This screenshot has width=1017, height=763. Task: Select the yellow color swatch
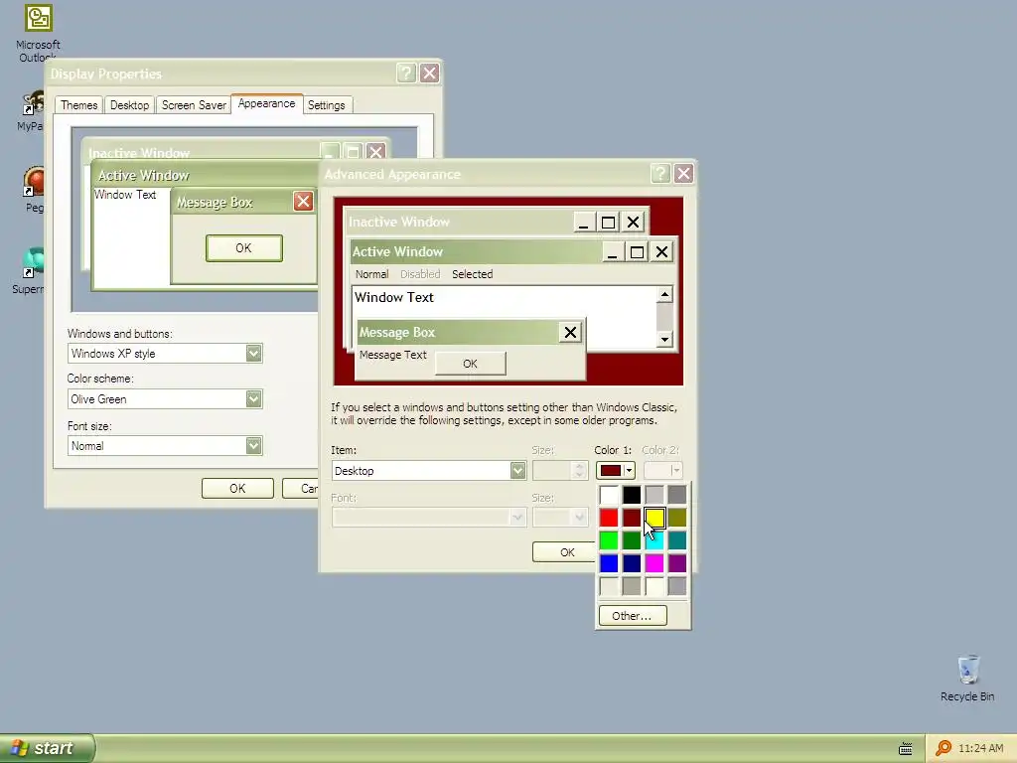tap(654, 518)
